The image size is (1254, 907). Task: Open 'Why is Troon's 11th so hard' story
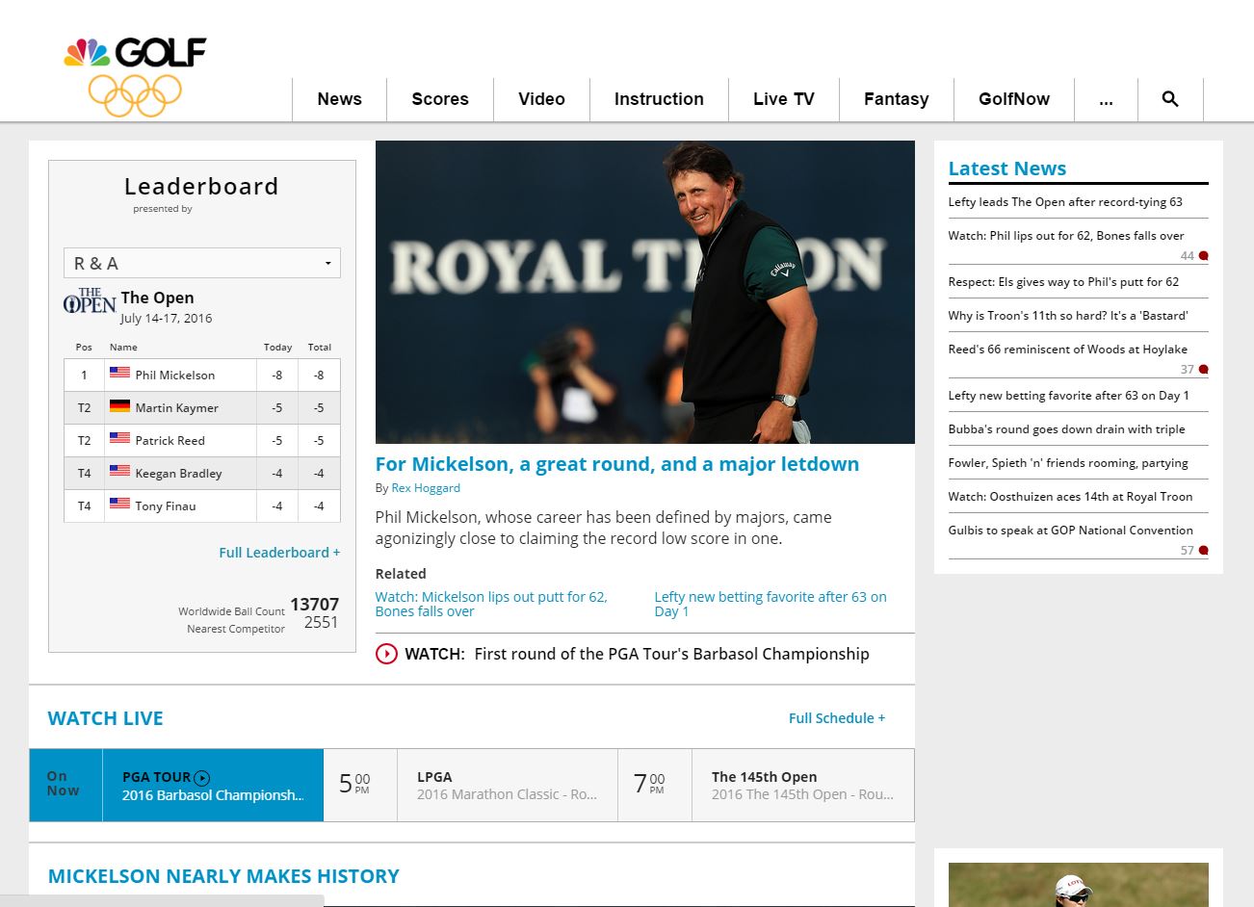(1068, 316)
